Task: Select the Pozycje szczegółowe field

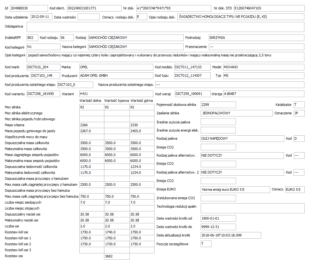Action: point(206,244)
